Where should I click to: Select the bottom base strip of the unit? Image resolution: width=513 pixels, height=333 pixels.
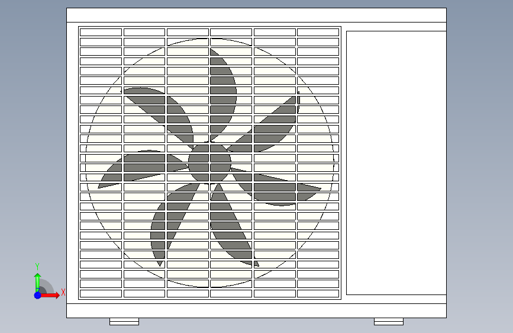[257, 310]
